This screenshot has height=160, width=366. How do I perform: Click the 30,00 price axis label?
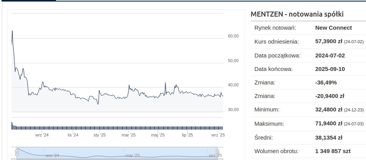[x=233, y=109]
